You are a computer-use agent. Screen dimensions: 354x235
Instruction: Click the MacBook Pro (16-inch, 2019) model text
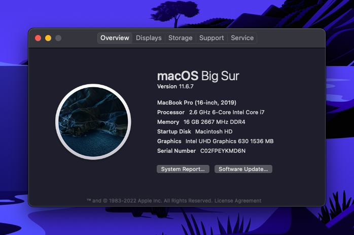tap(197, 103)
